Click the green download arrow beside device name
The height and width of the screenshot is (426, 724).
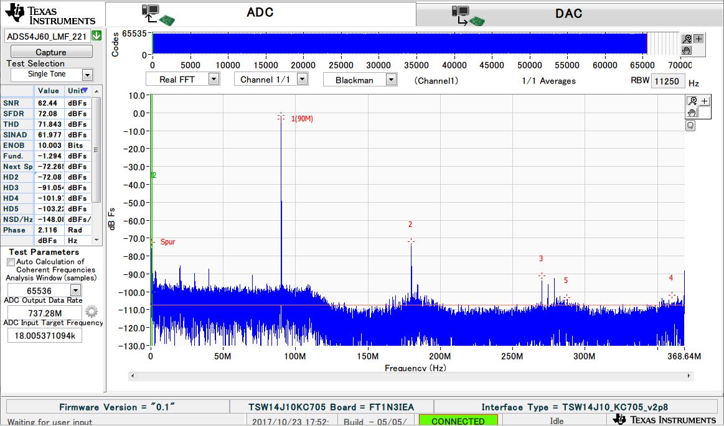pyautogui.click(x=96, y=35)
